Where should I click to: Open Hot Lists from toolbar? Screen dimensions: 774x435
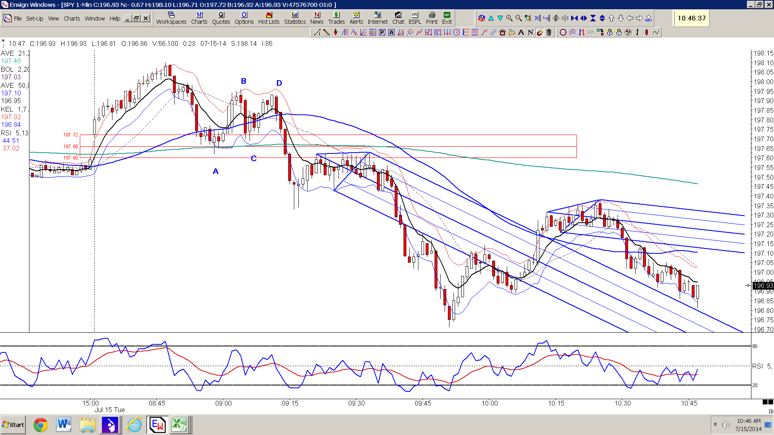(269, 18)
